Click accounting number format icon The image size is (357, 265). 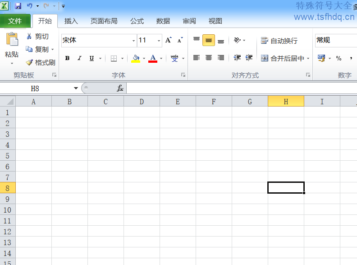pyautogui.click(x=321, y=58)
